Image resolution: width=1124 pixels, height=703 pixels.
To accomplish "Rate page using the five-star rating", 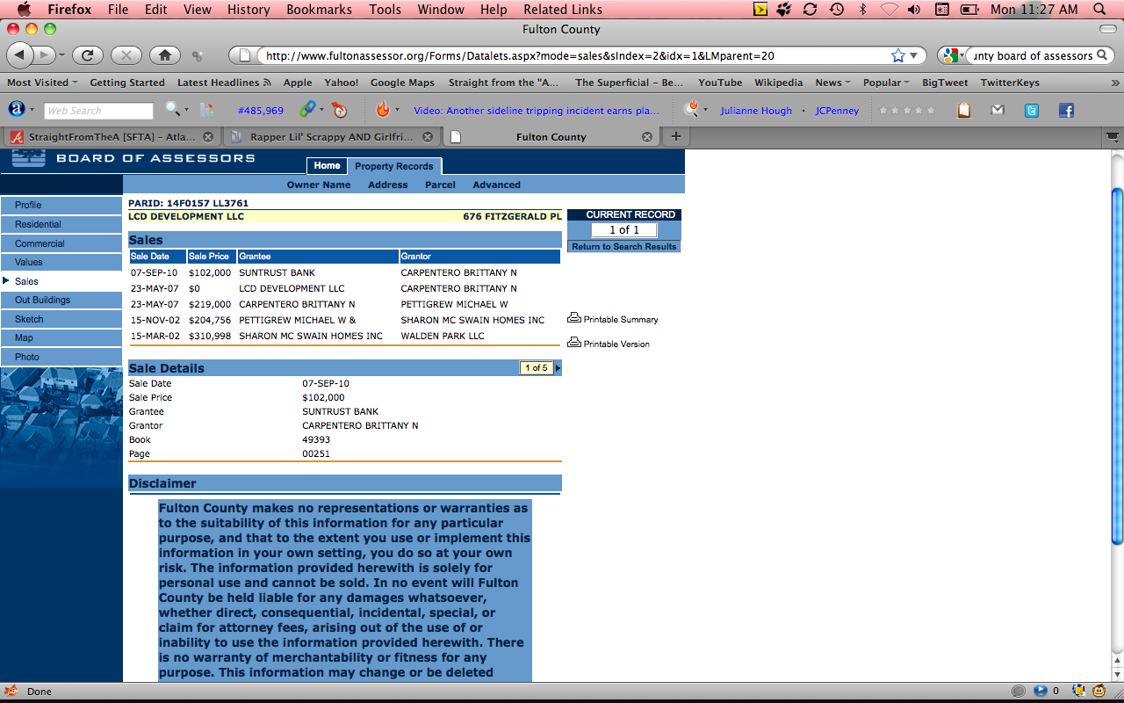I will coord(907,111).
